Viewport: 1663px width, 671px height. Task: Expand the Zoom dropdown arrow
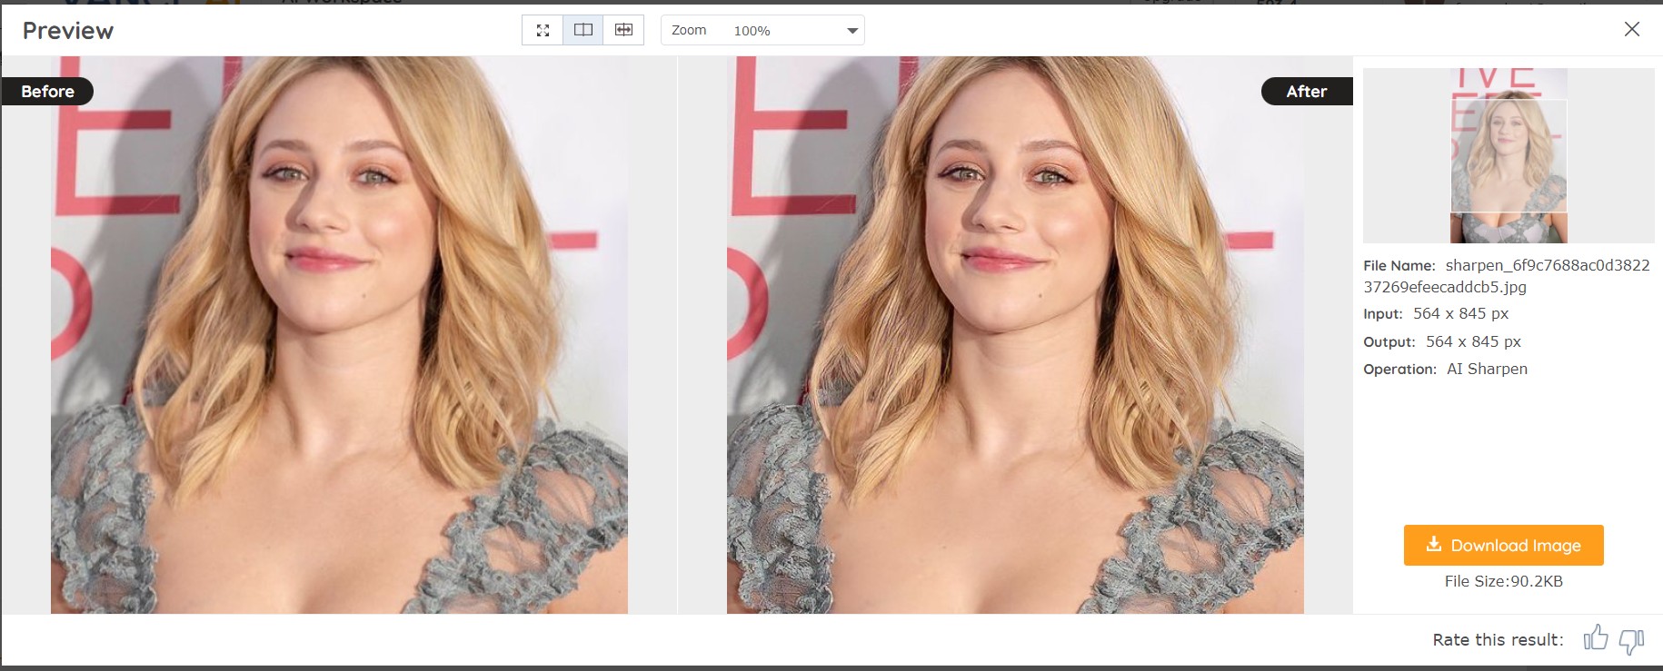[851, 31]
